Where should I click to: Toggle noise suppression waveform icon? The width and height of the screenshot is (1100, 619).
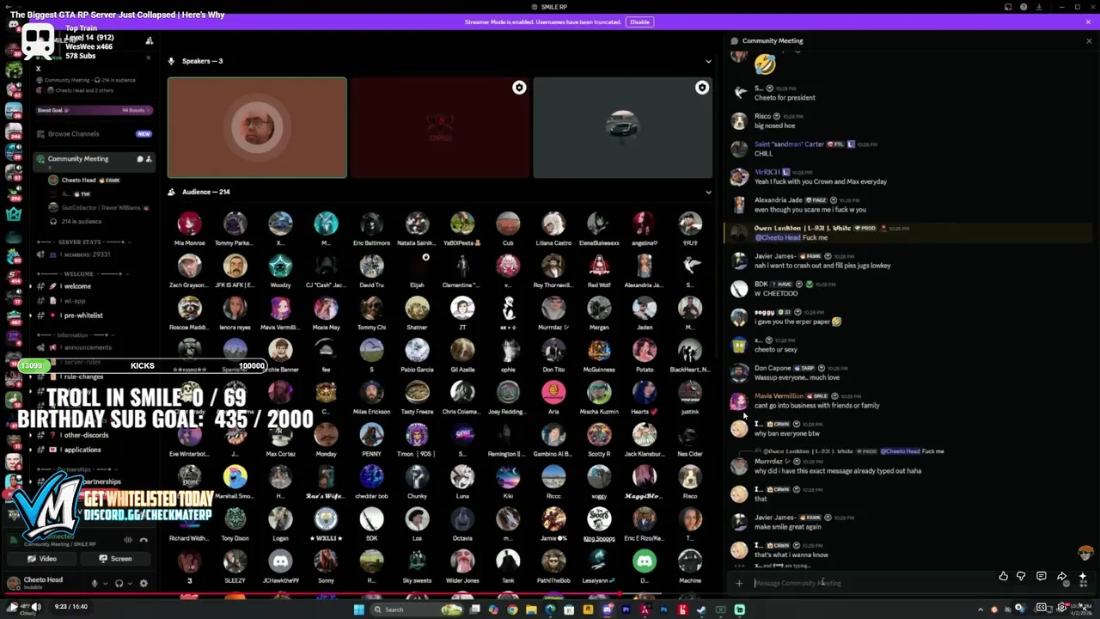pos(128,540)
